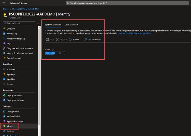Click the Proxies icon
Image resolution: width=191 pixels, height=136 pixels.
click(4, 84)
